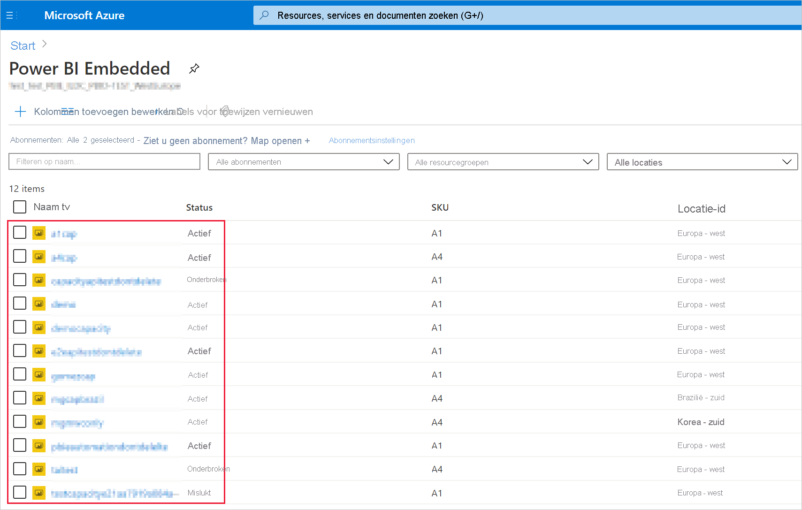Open the portal hamburger menu

[11, 15]
